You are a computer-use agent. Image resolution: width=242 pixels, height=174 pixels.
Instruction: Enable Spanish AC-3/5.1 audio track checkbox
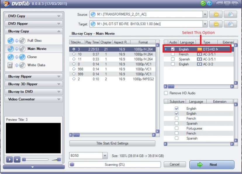click(173, 59)
